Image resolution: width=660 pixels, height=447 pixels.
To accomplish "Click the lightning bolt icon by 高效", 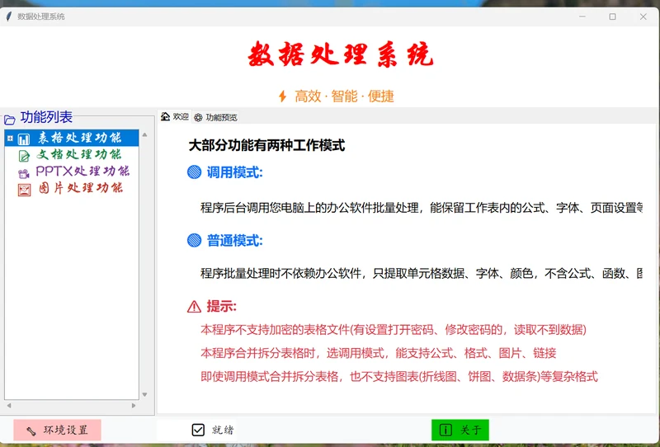I will click(282, 96).
